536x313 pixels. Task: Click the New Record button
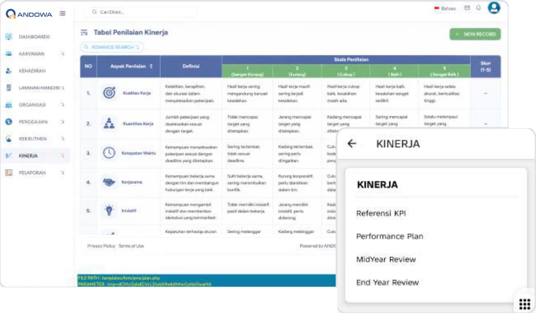pyautogui.click(x=475, y=34)
